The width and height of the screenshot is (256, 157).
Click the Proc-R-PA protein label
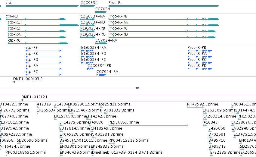coord(197,54)
